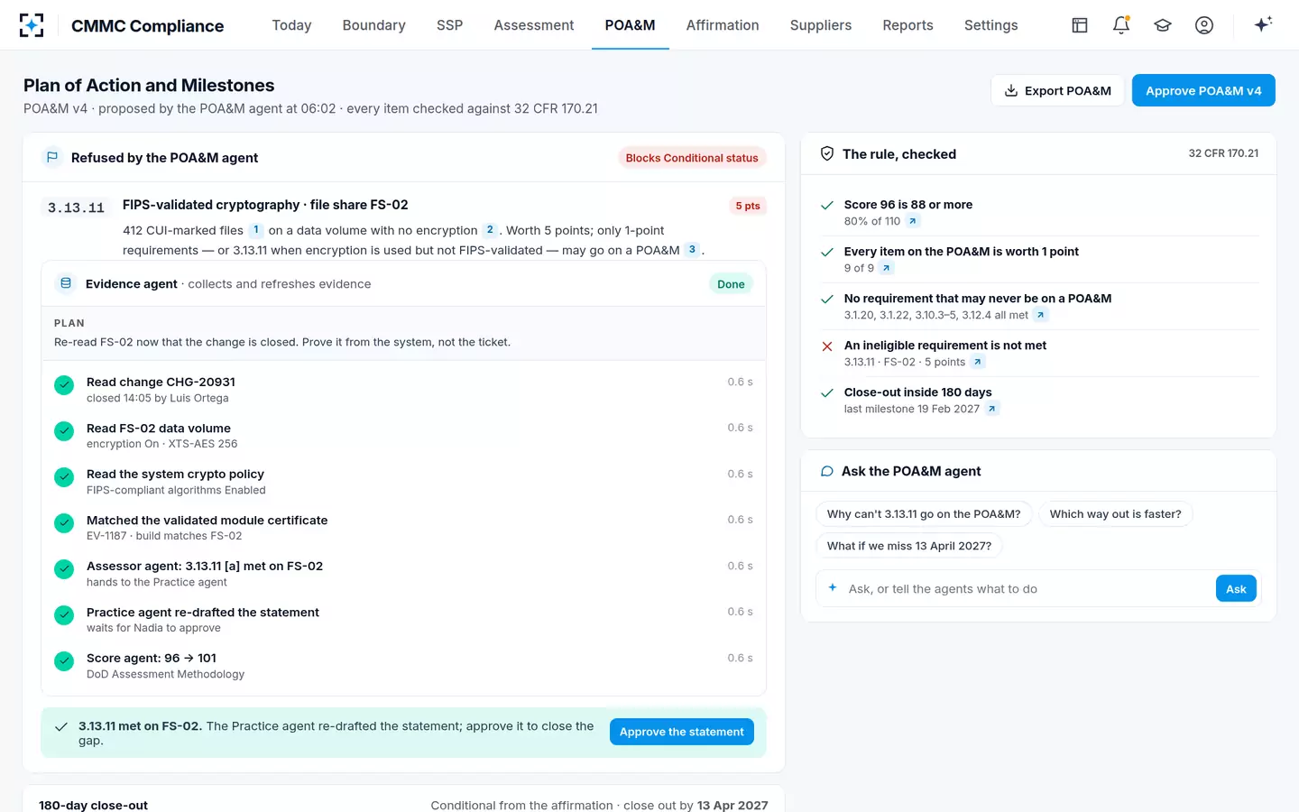The height and width of the screenshot is (812, 1299).
Task: Go to the SSP tab
Action: [449, 25]
